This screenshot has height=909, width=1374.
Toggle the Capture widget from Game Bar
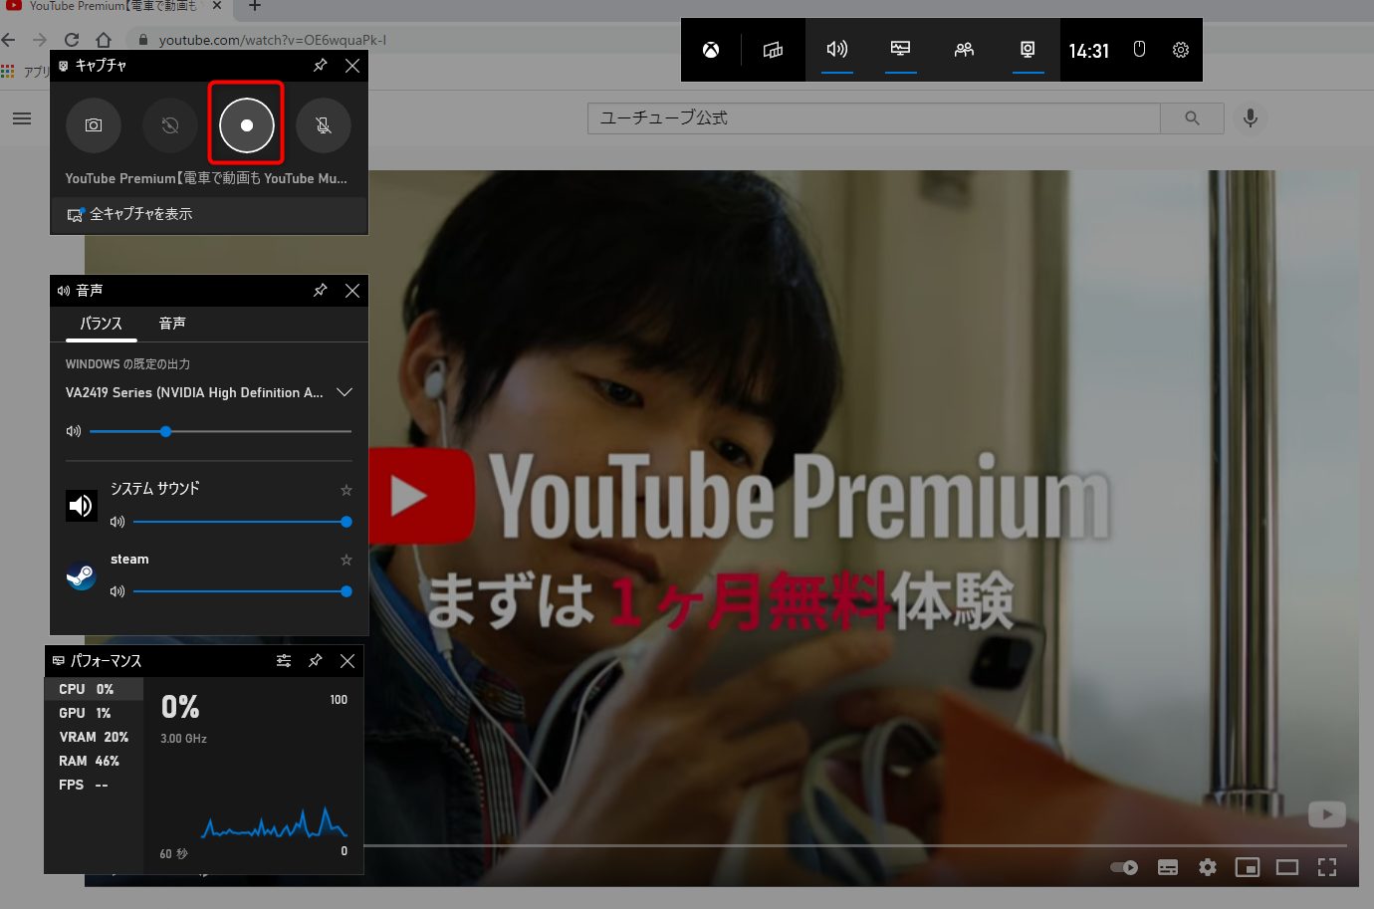(x=1028, y=50)
